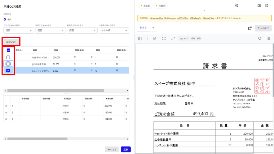Open the 数量を反映する項目 dropdown
This screenshot has height=154, width=274.
[82, 31]
